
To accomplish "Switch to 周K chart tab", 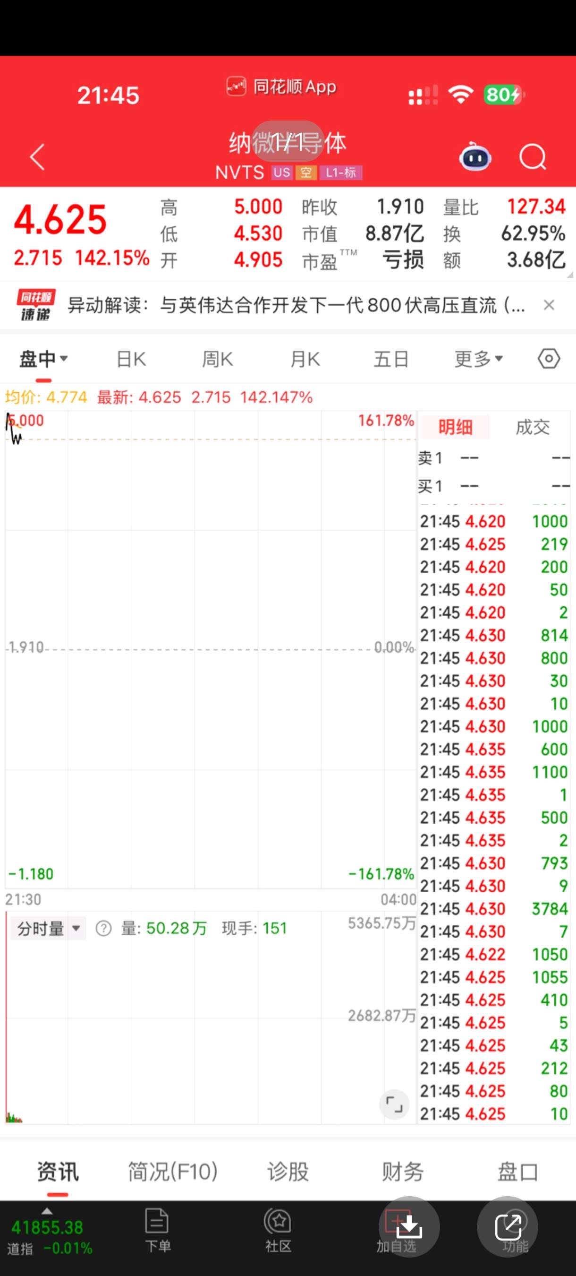I will click(217, 359).
